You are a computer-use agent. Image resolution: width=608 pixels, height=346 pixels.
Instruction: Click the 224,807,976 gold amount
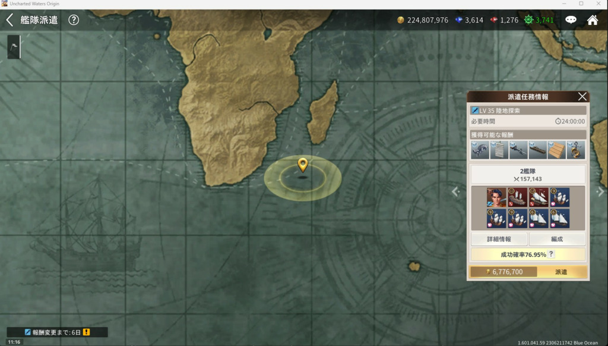[x=427, y=20]
